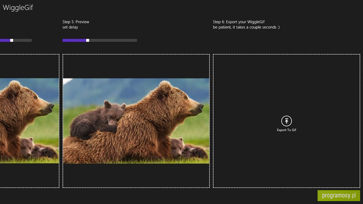The height and width of the screenshot is (204, 363).
Task: Click the 'Step 5: Preview' heading
Action: (x=76, y=22)
